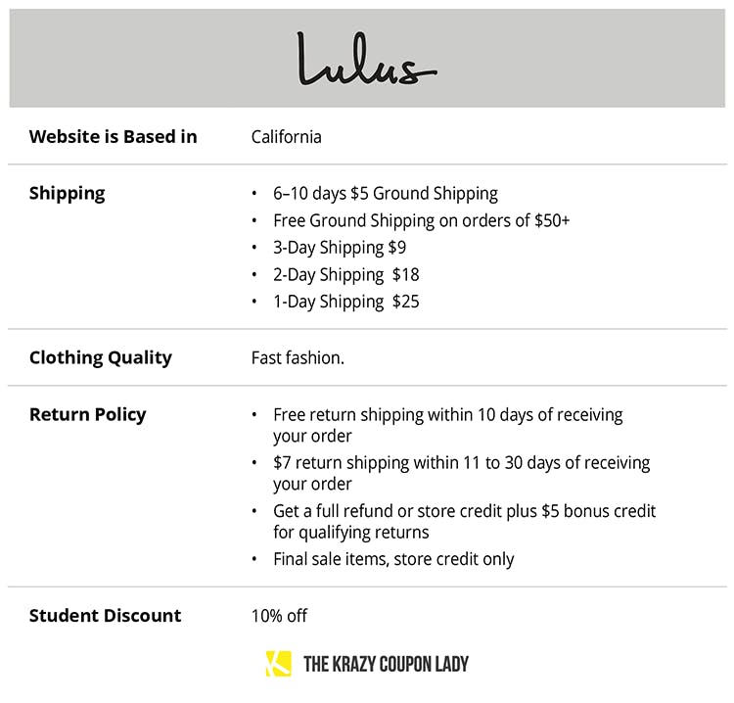Select the Website is Based in label
This screenshot has height=703, width=734.
pyautogui.click(x=113, y=136)
